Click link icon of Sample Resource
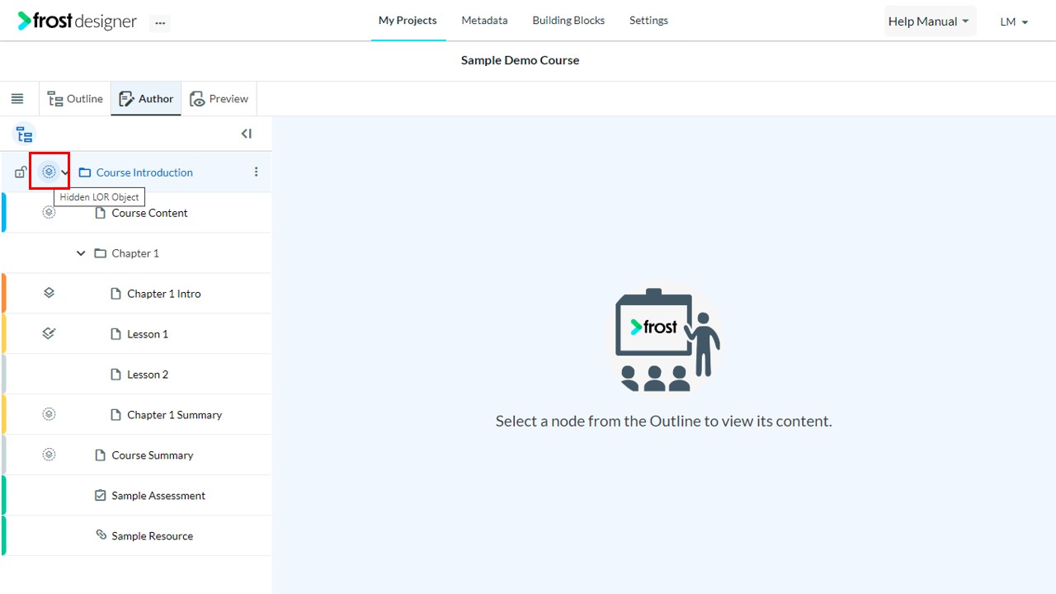The width and height of the screenshot is (1056, 594). (101, 535)
